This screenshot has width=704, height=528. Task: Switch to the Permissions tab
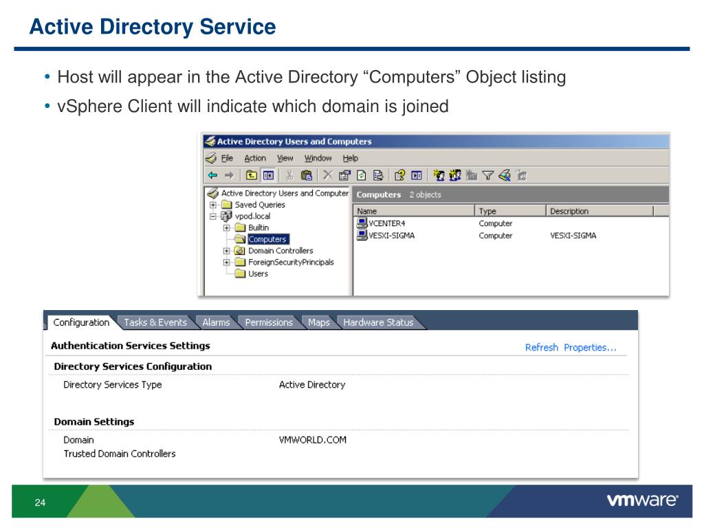tap(269, 322)
